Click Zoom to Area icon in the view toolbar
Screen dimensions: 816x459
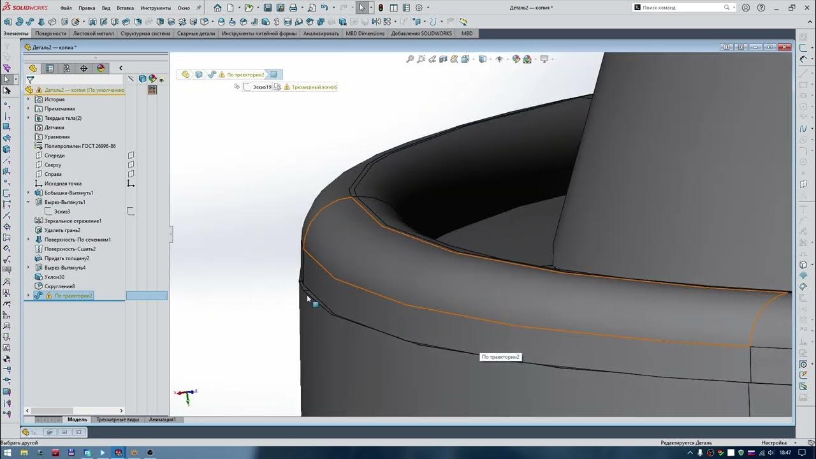point(421,59)
